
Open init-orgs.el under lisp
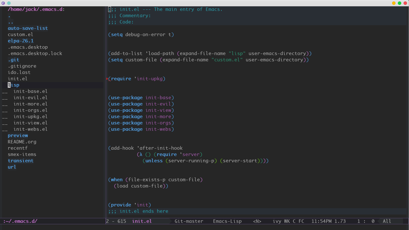point(30,110)
